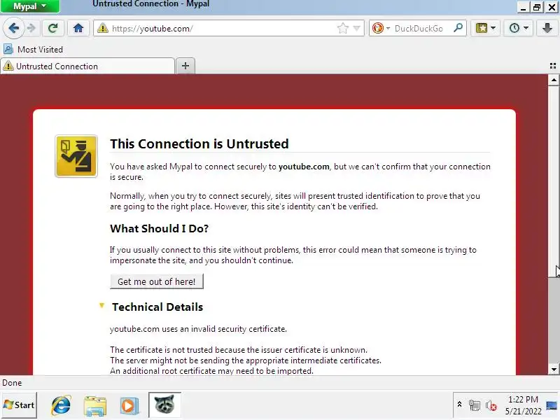Expand the bookmarks button dropdown arrow
This screenshot has width=560, height=420.
click(493, 28)
